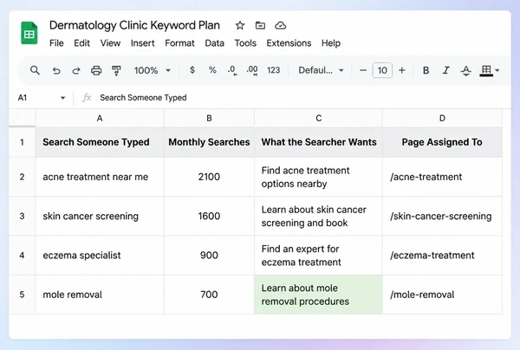Select row 3 header
The width and height of the screenshot is (520, 350).
[22, 216]
